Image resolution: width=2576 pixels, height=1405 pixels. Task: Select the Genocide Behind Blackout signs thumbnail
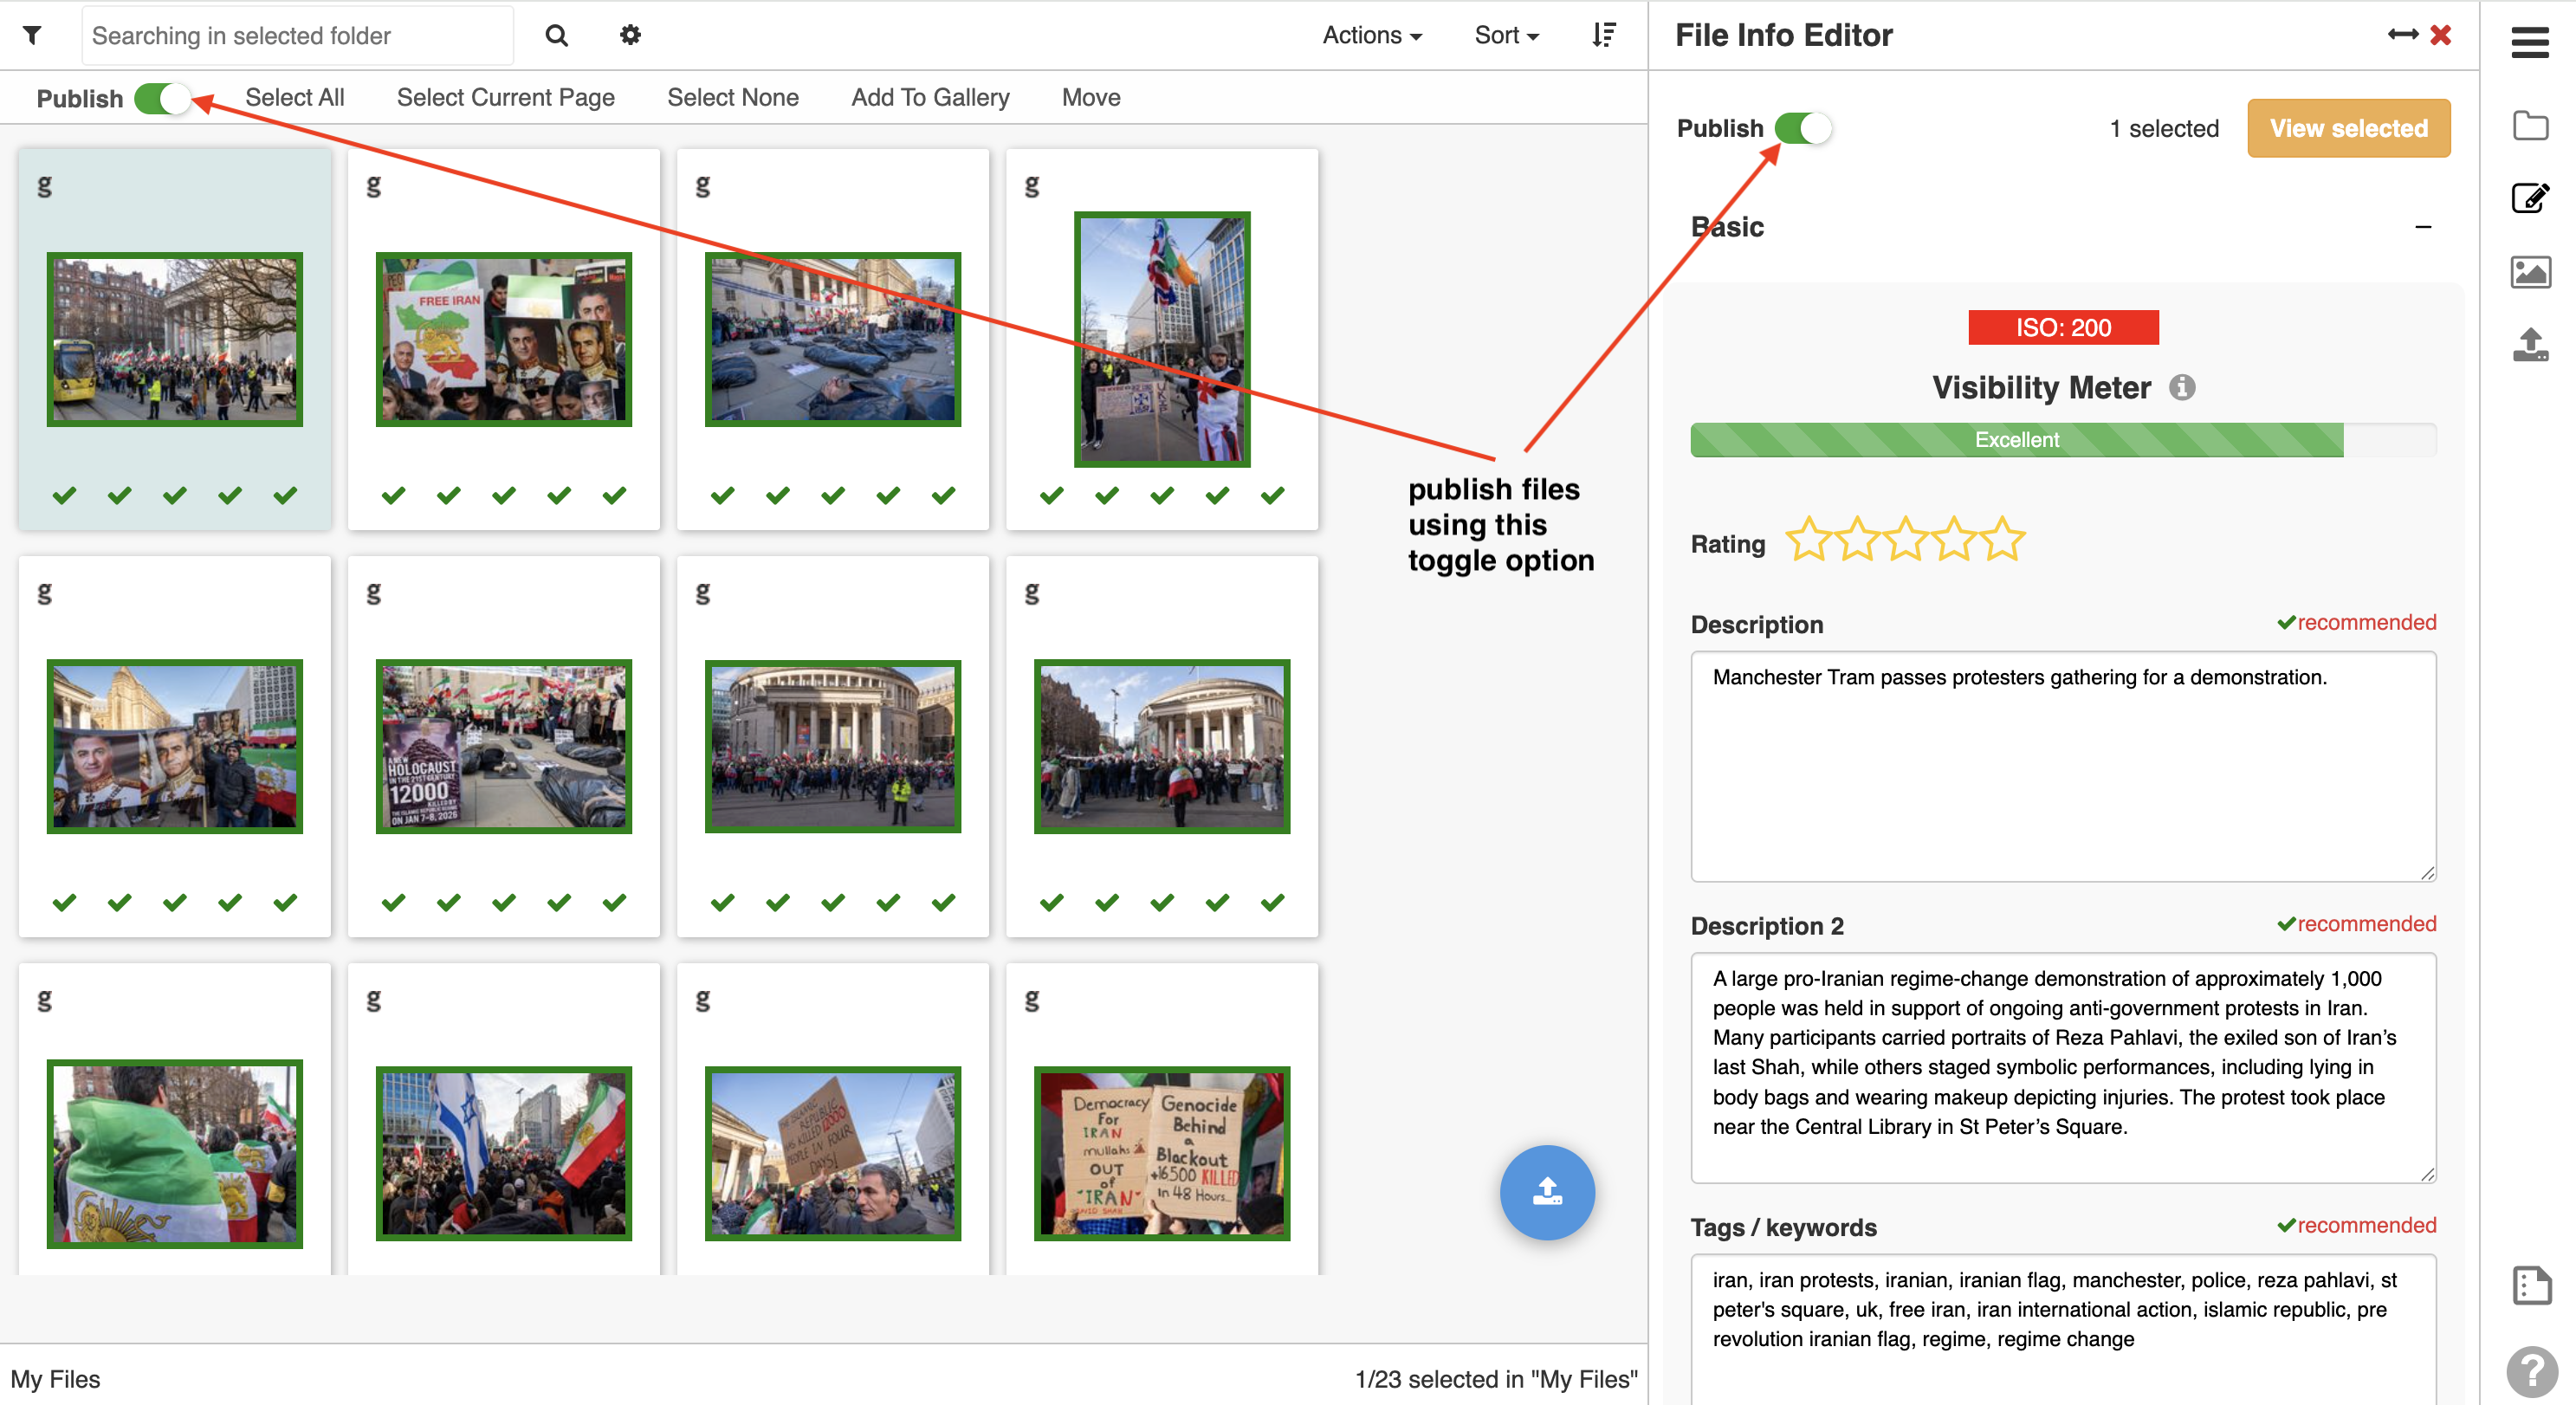pos(1161,1153)
